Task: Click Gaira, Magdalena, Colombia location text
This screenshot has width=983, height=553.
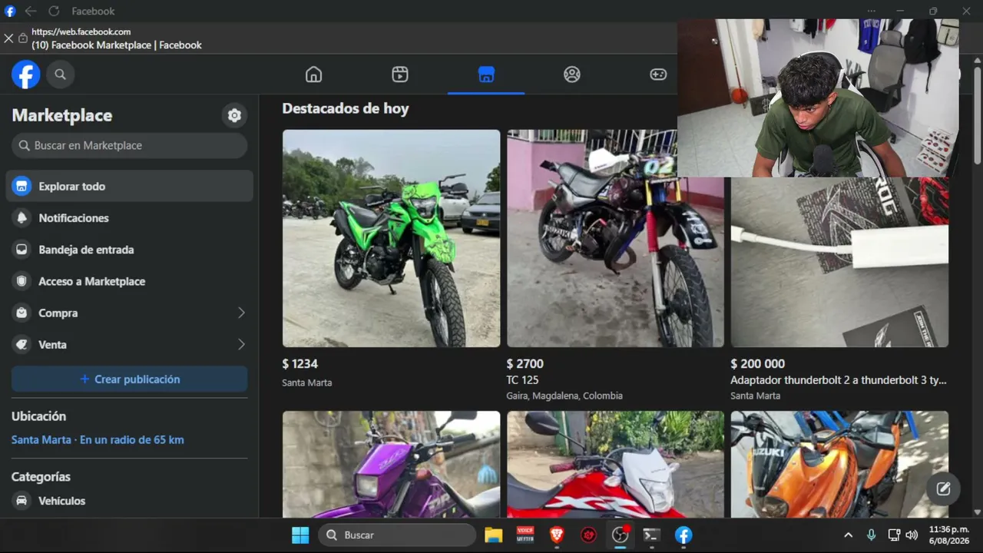Action: 564,396
